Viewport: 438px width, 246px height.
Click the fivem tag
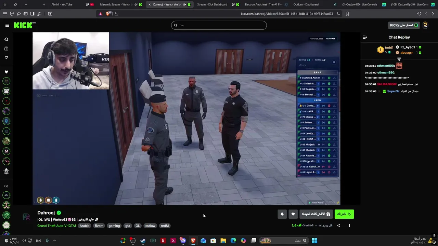coord(99,226)
